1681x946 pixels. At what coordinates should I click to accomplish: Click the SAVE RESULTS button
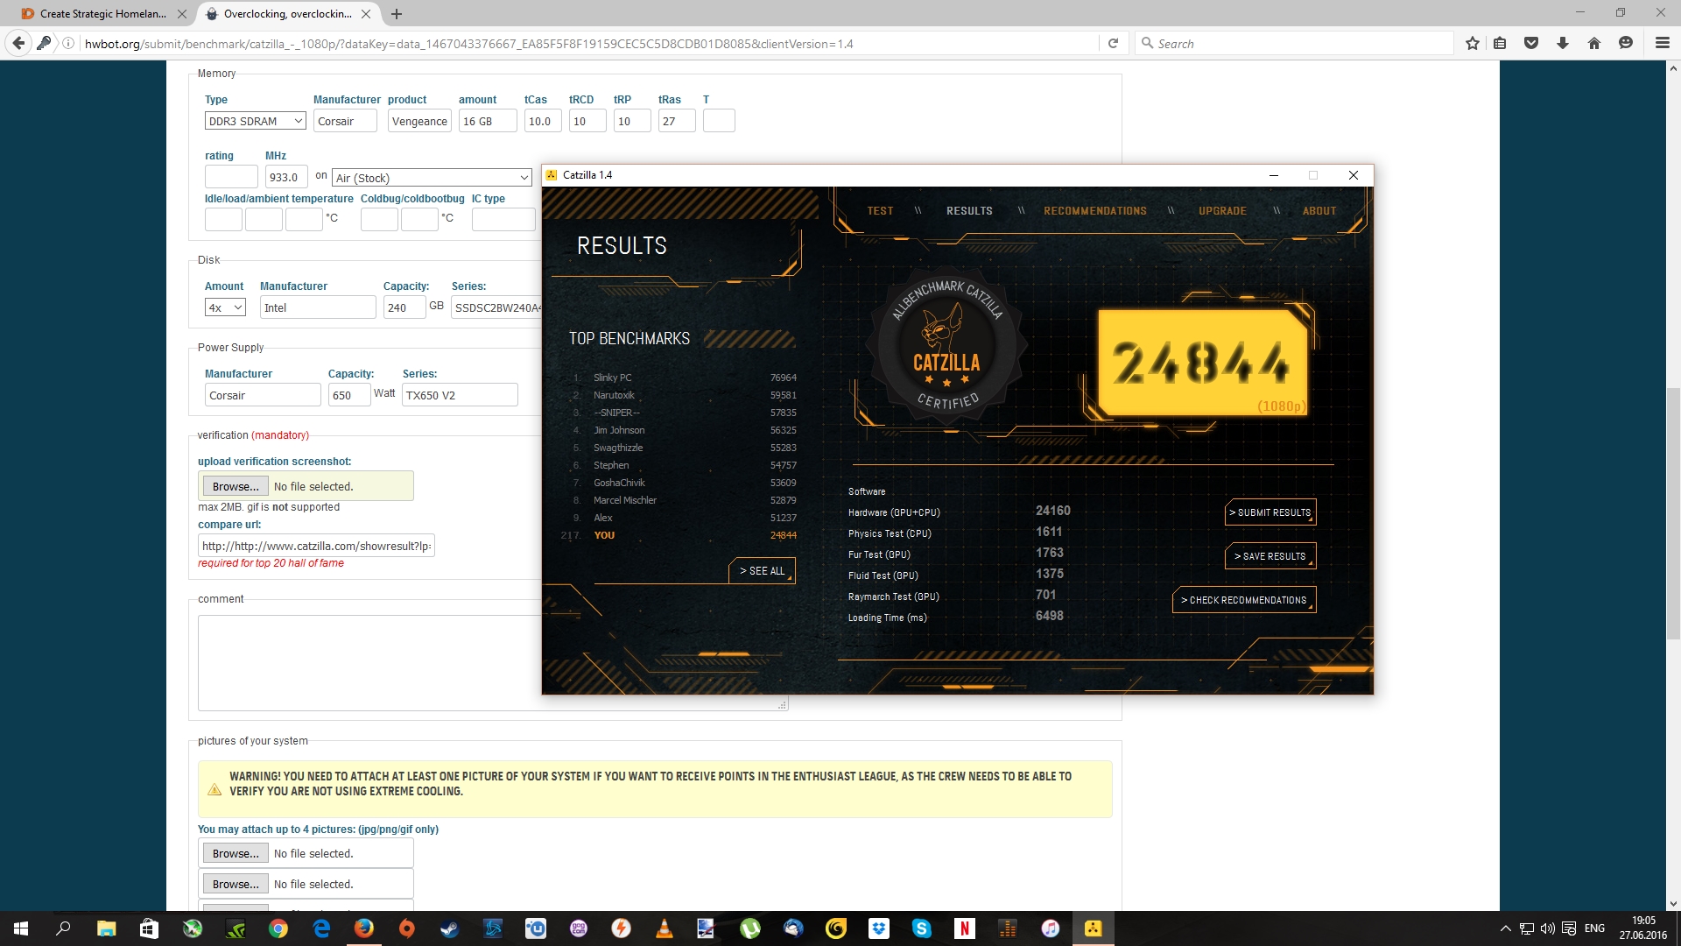tap(1270, 556)
